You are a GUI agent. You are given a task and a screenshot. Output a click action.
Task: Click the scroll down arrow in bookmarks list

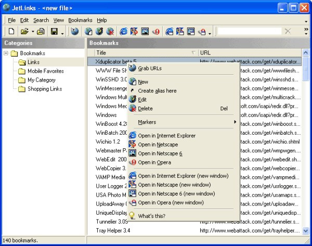click(306, 231)
